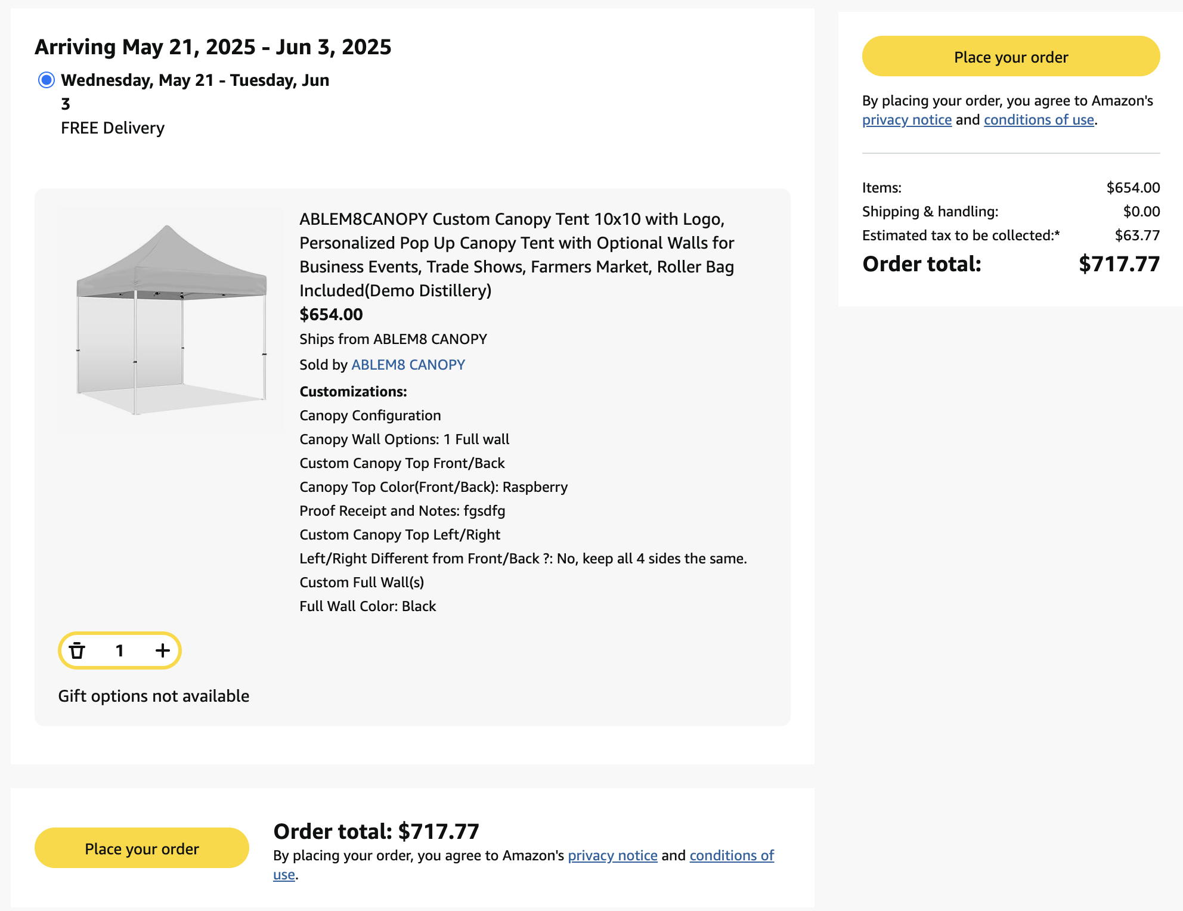1183x911 pixels.
Task: Increase quantity with the plus icon
Action: 162,650
